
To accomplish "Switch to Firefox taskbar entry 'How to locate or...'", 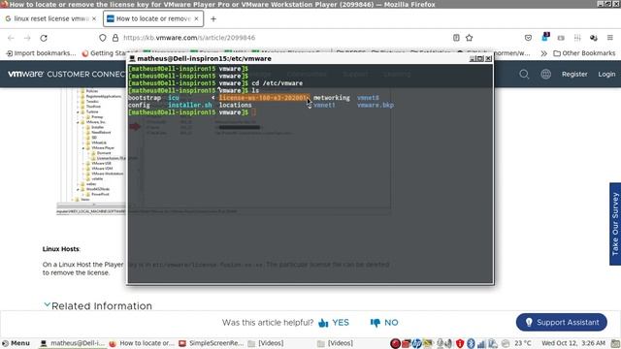I will click(142, 343).
